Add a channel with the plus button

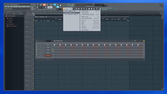(x=48, y=60)
